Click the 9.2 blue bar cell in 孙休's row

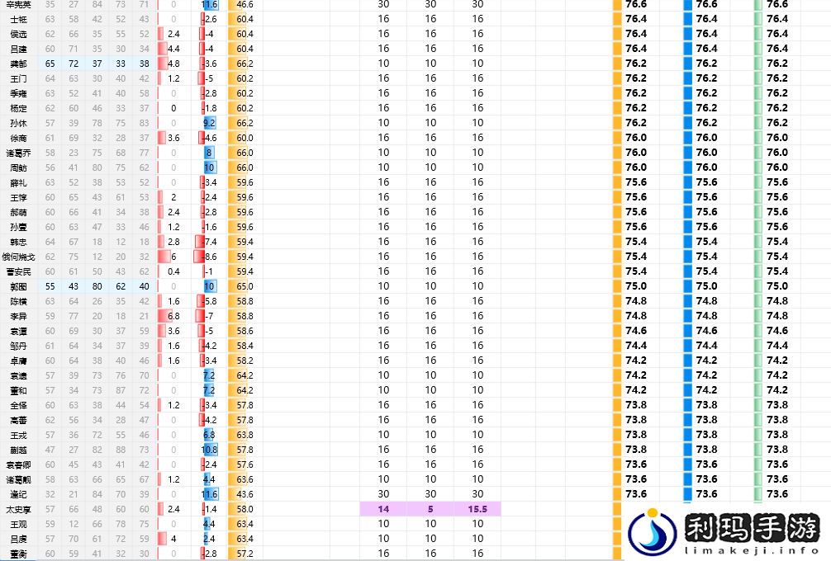[x=209, y=123]
